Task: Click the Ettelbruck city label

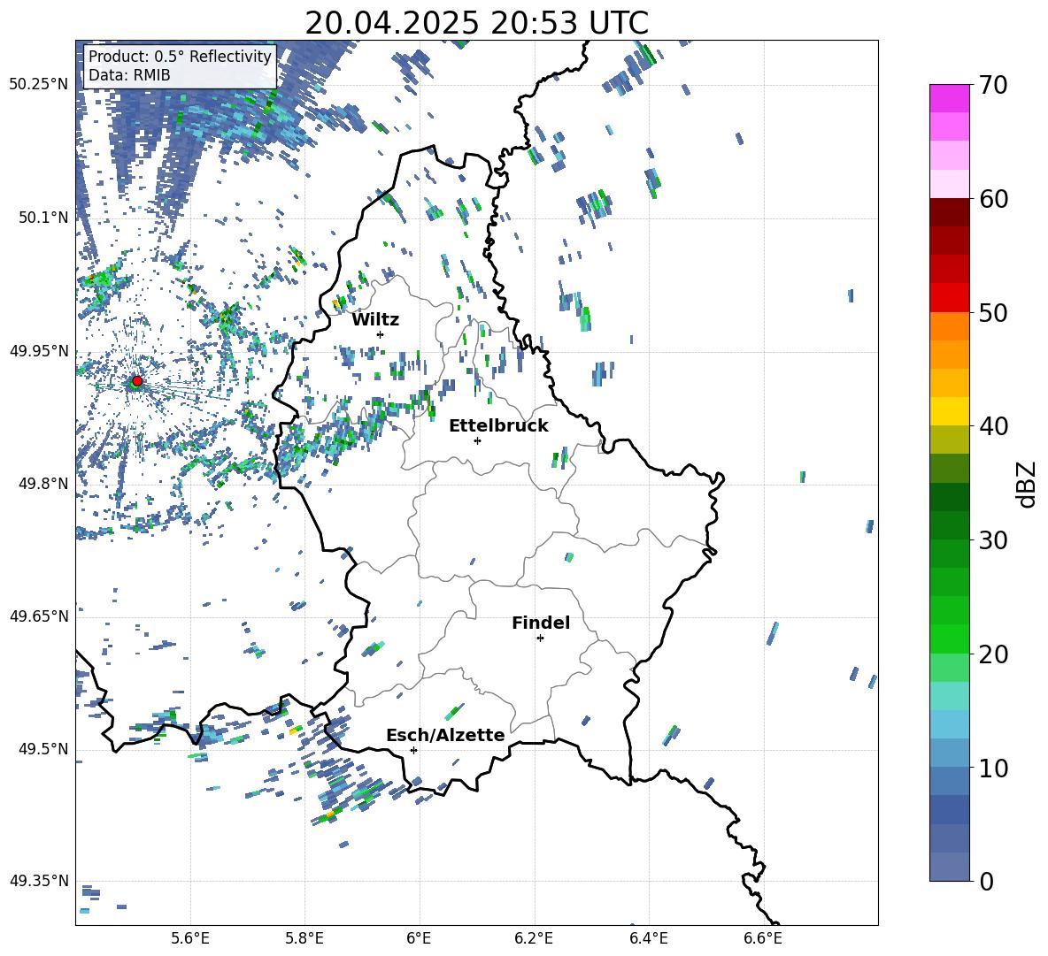Action: pos(498,426)
